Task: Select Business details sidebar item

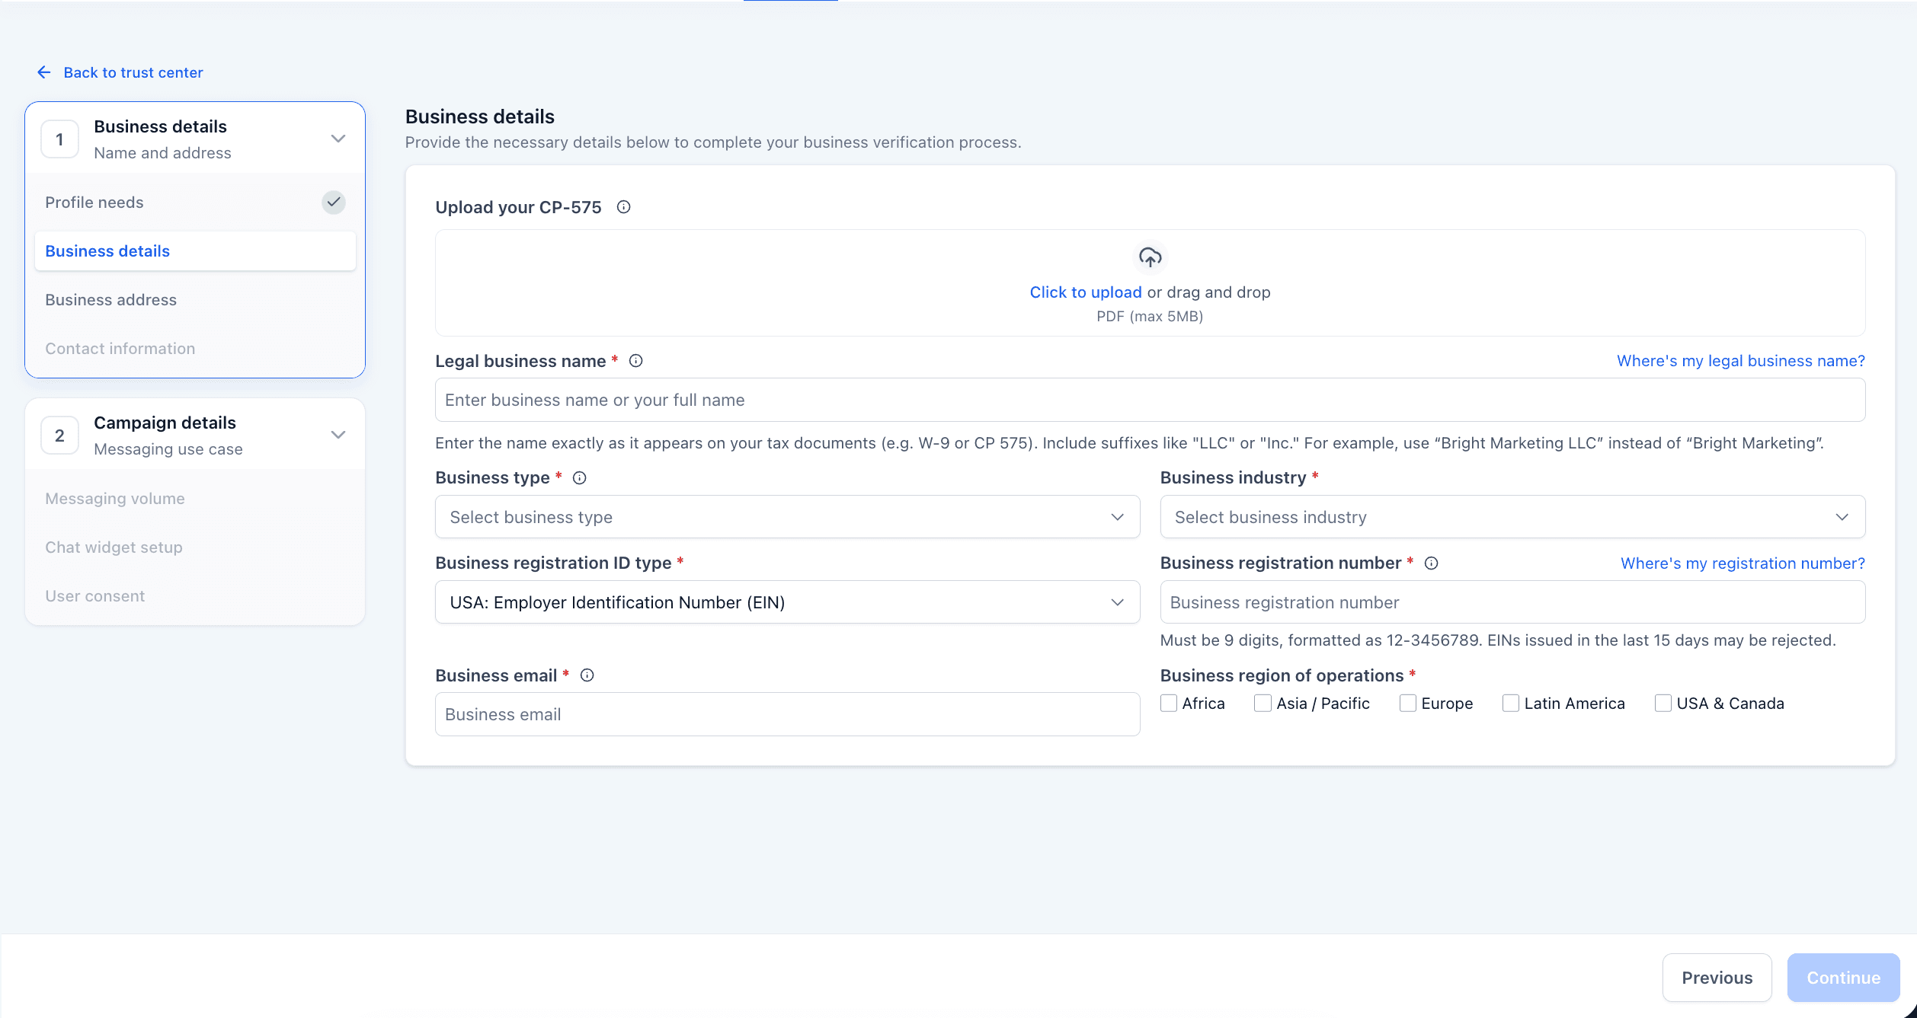Action: 195,251
